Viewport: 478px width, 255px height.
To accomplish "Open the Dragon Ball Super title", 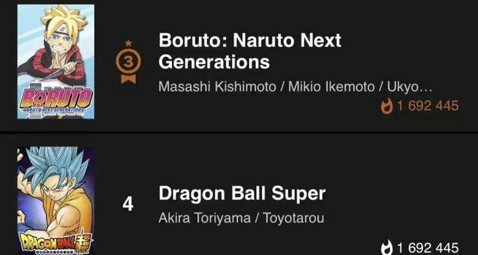I will [242, 193].
